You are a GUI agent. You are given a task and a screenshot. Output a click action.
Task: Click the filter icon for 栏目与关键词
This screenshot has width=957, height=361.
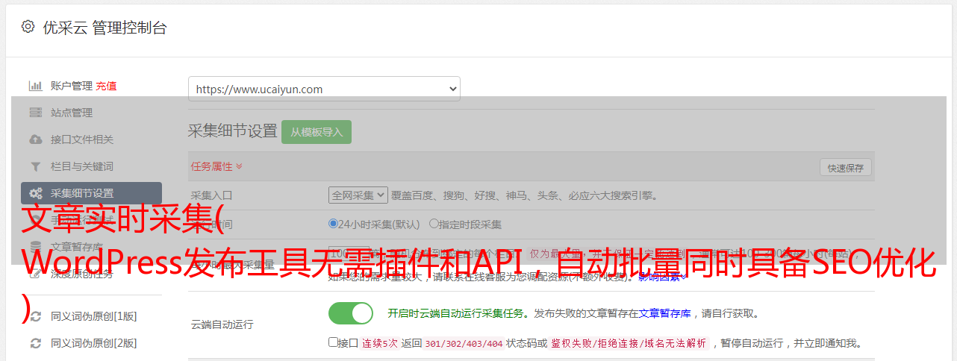(35, 166)
